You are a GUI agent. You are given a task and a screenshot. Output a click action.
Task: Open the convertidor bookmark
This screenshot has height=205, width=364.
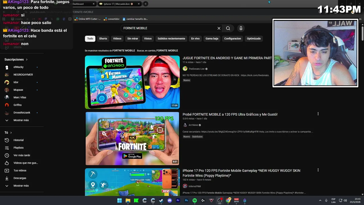pos(111,19)
